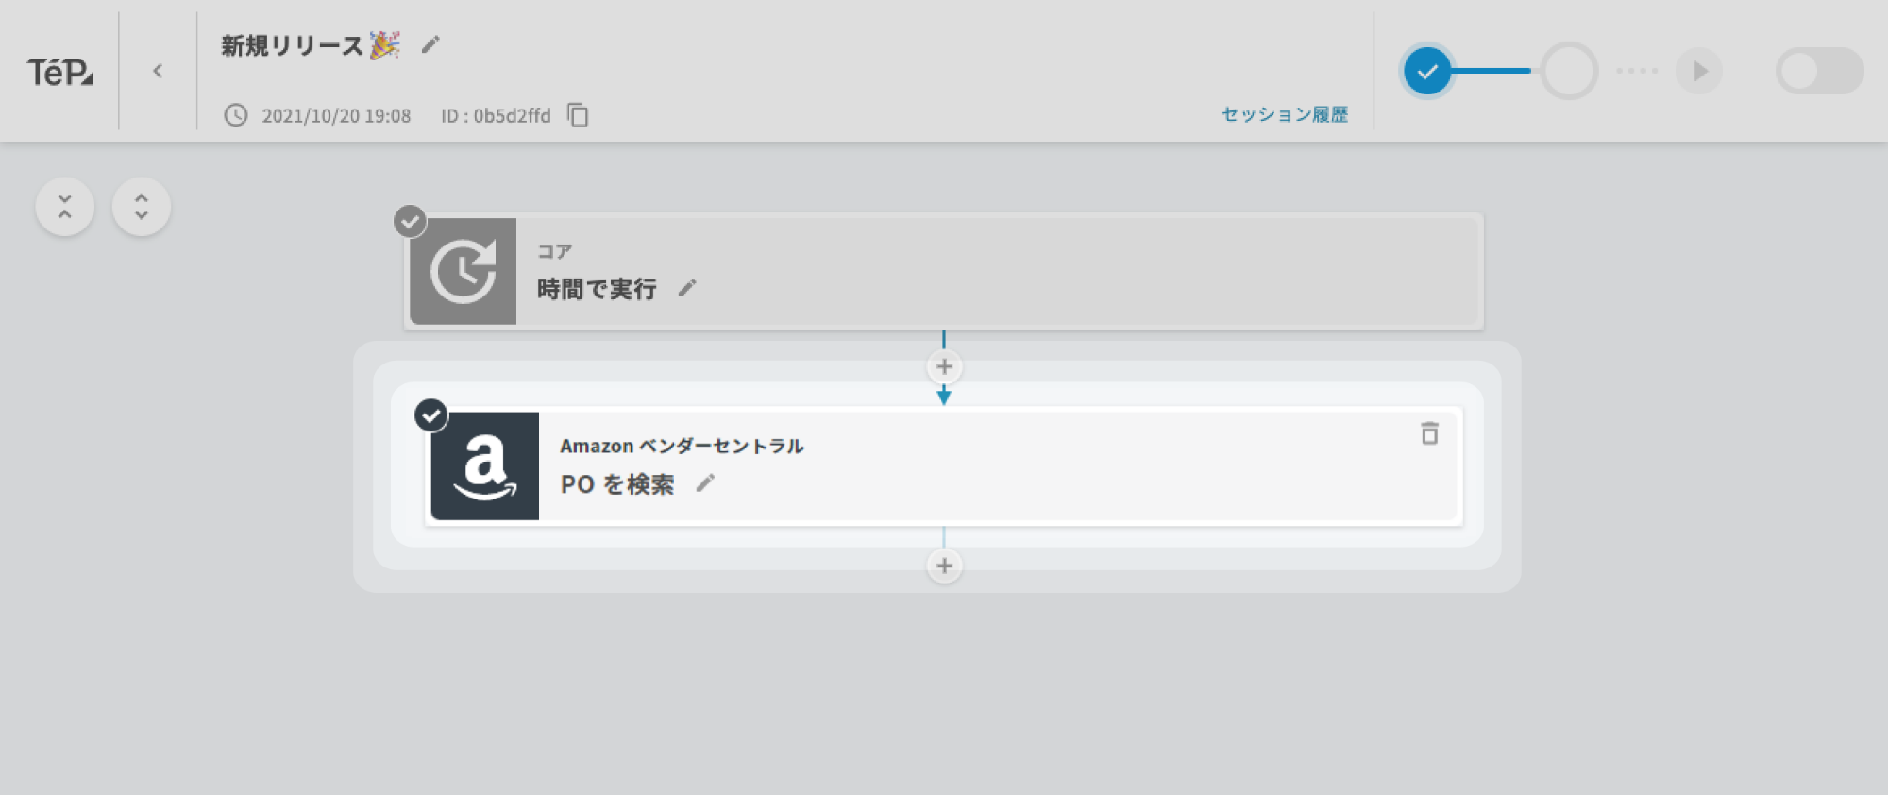Select the empty second step circle
The image size is (1888, 795).
click(1569, 71)
